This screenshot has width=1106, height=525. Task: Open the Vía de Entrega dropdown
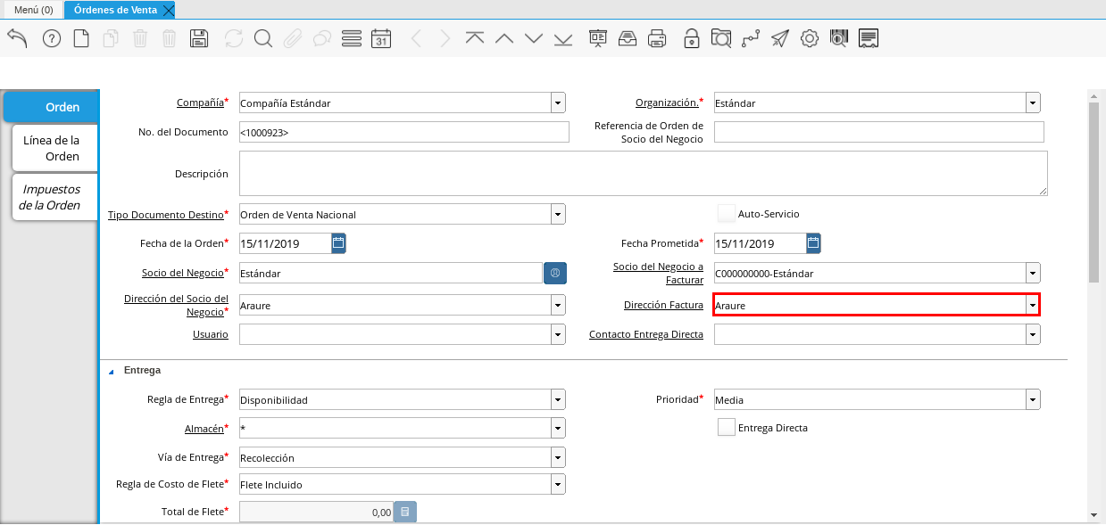pyautogui.click(x=558, y=458)
